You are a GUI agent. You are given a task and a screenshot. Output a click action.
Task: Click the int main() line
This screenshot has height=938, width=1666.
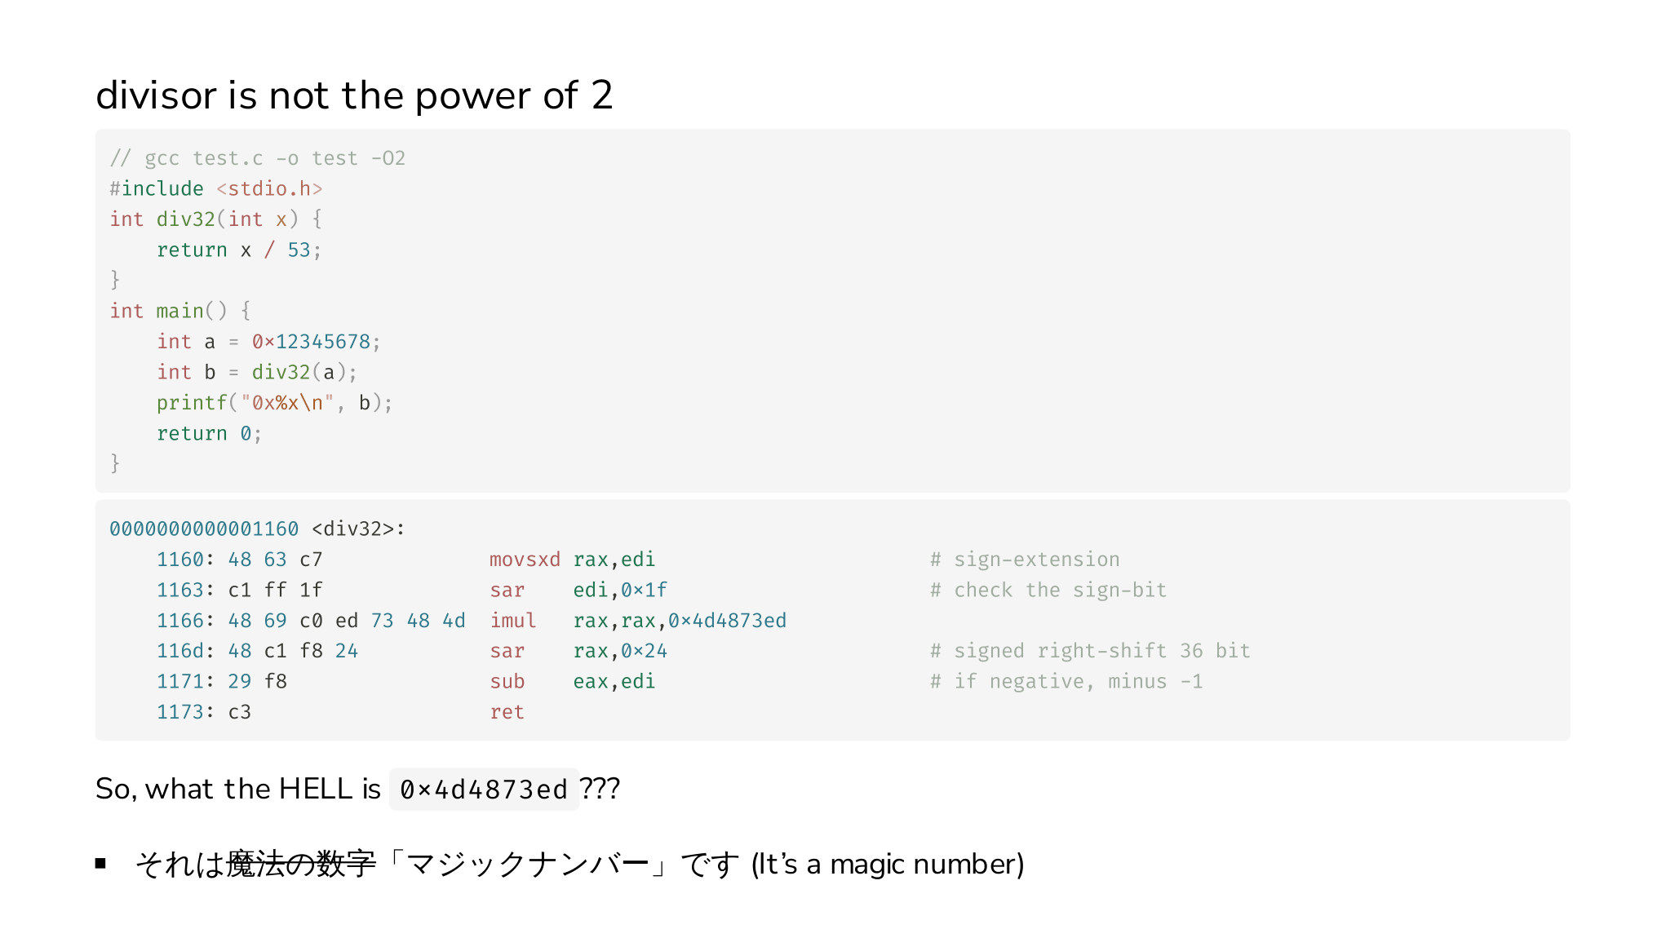(x=180, y=311)
